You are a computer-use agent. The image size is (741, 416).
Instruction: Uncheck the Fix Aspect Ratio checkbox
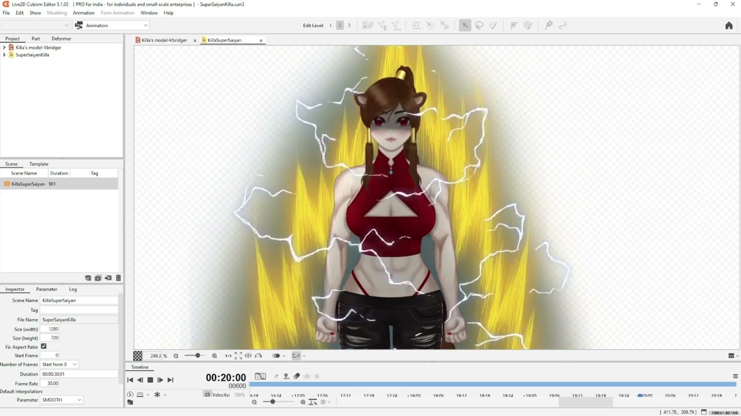43,347
